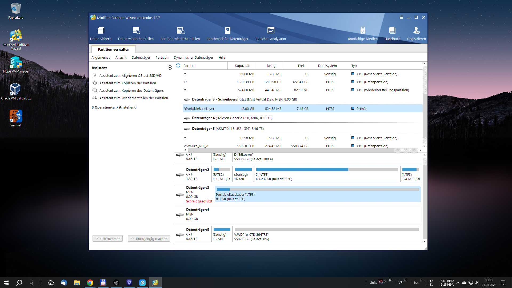The width and height of the screenshot is (512, 288).
Task: Click Assistent zum Kopieren des Datenträgers
Action: point(131,91)
